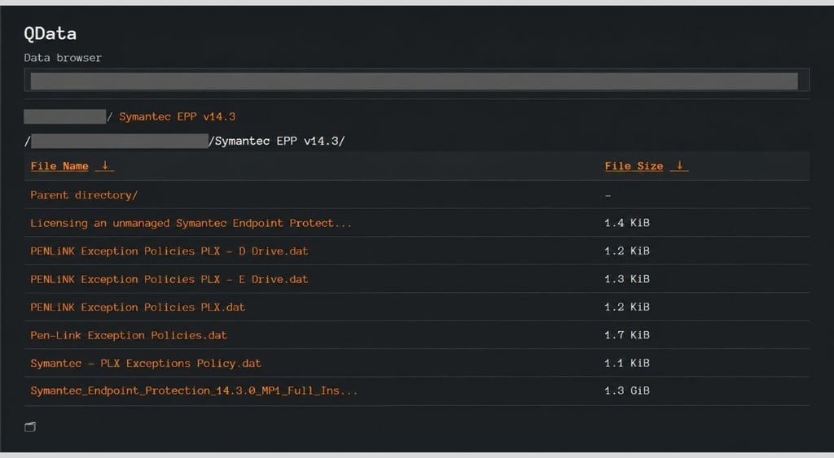Screen dimensions: 834x458
Task: Select the 1.1 KiB file size value
Action: click(x=627, y=364)
